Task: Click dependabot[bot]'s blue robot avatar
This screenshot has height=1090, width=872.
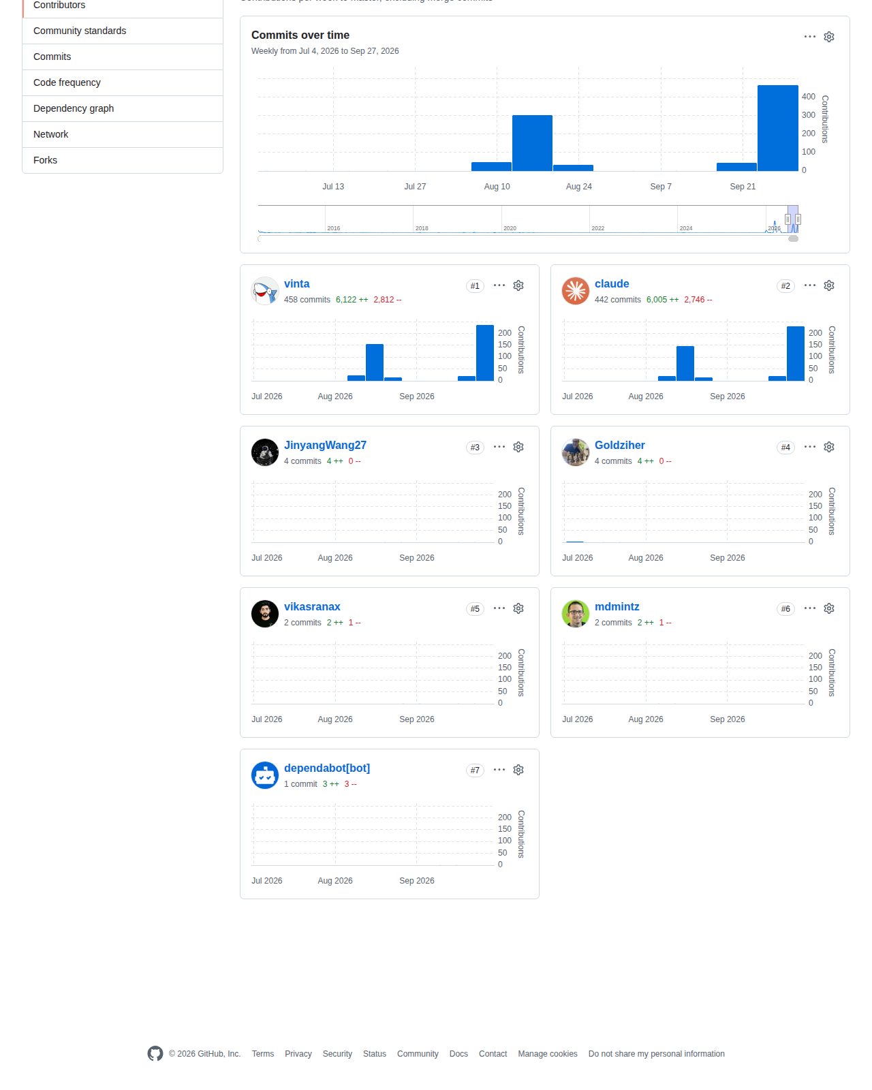Action: point(265,775)
